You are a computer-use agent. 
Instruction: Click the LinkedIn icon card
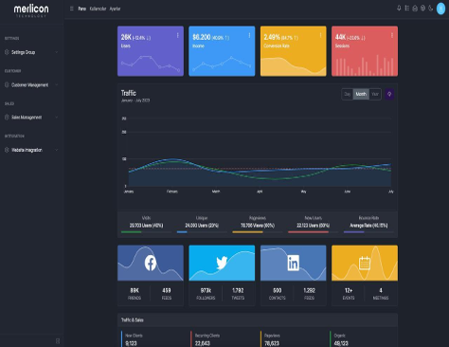click(x=293, y=263)
